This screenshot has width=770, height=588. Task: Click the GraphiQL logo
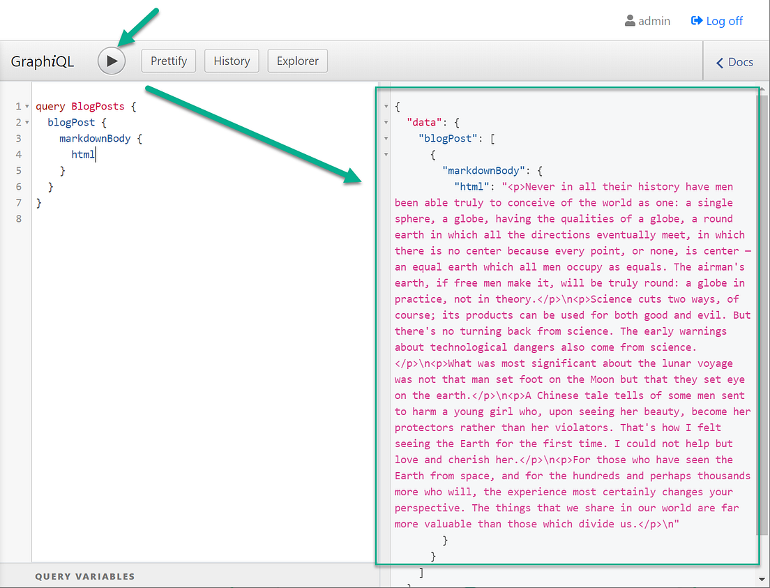(x=43, y=61)
